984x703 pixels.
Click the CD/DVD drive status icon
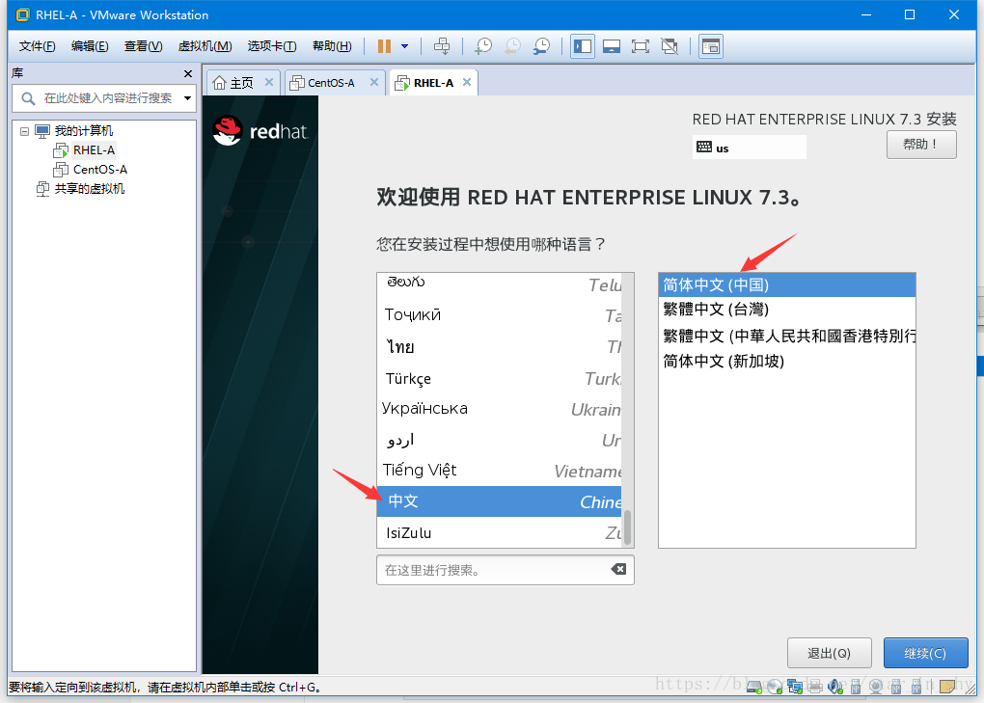point(775,687)
